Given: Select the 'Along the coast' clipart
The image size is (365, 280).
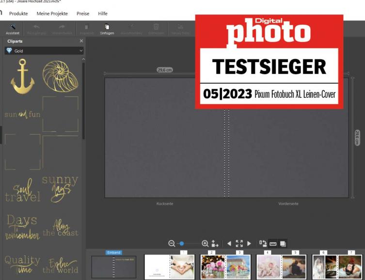Looking at the screenshot, I should 60,228.
